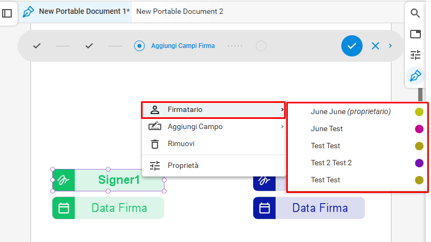Open the sliders settings icon in right toolbar
431x242 pixels.
(416, 55)
